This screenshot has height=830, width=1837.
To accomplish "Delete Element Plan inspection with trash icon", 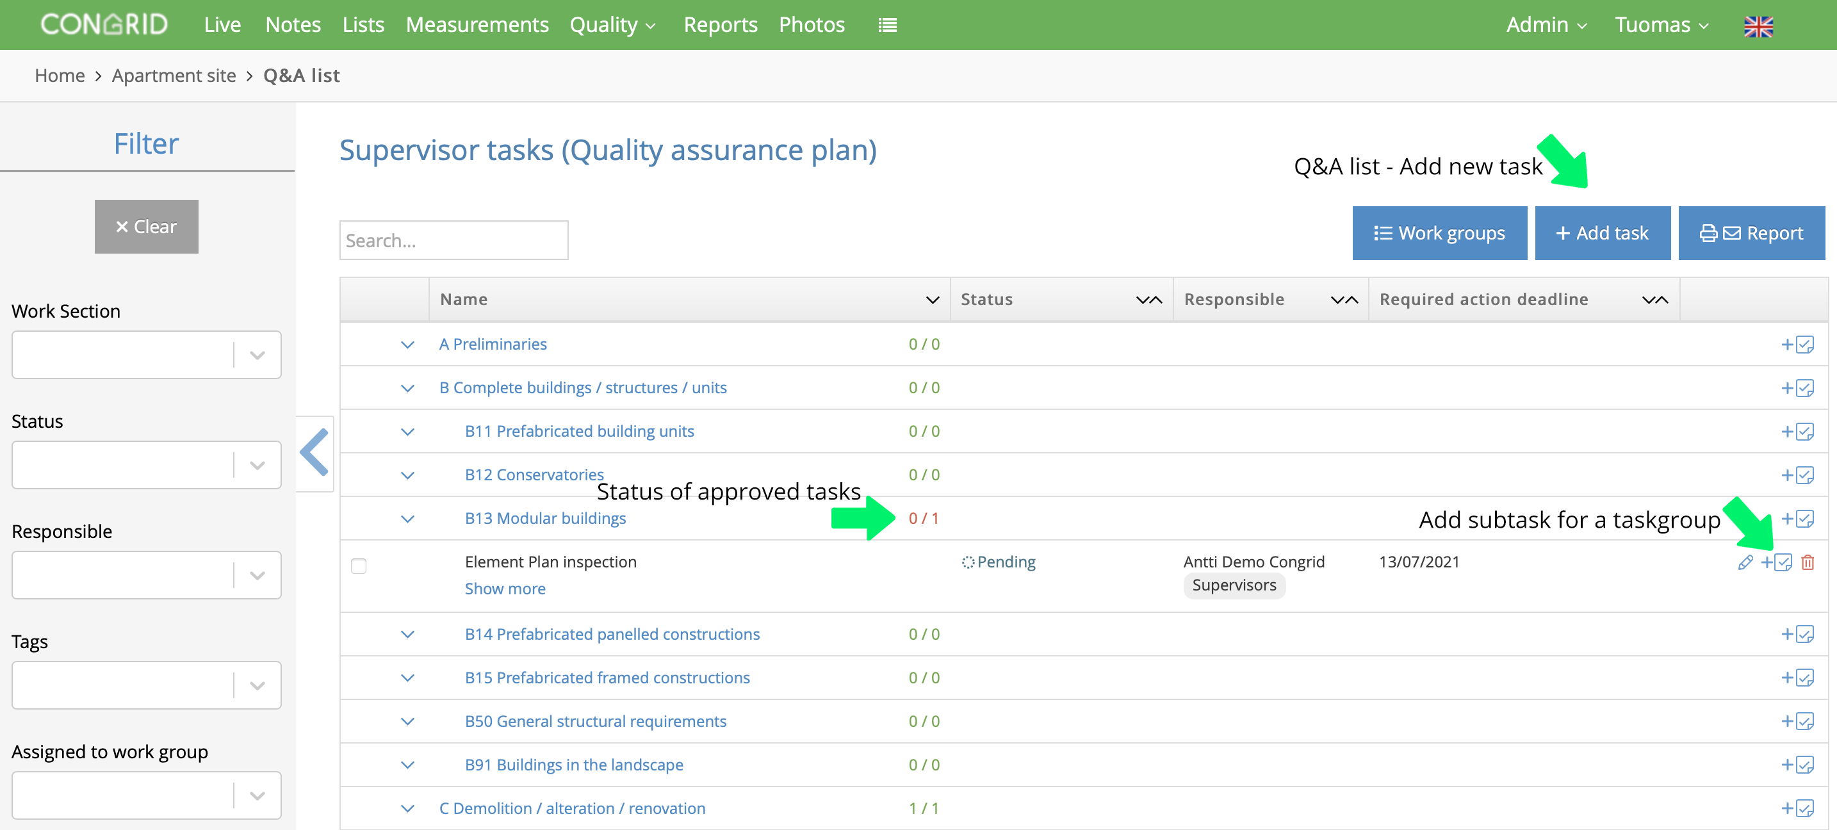I will point(1807,562).
